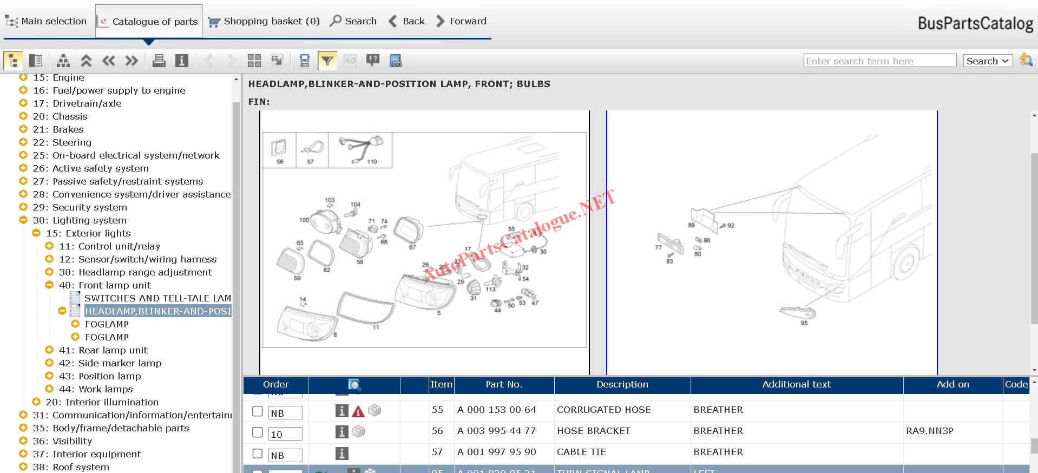
Task: Expand the 41: Rear lamp unit node
Action: (x=49, y=350)
